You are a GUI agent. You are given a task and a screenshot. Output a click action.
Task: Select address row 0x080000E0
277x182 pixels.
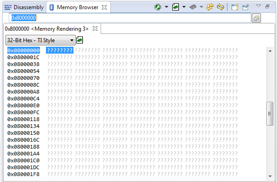pos(23,105)
